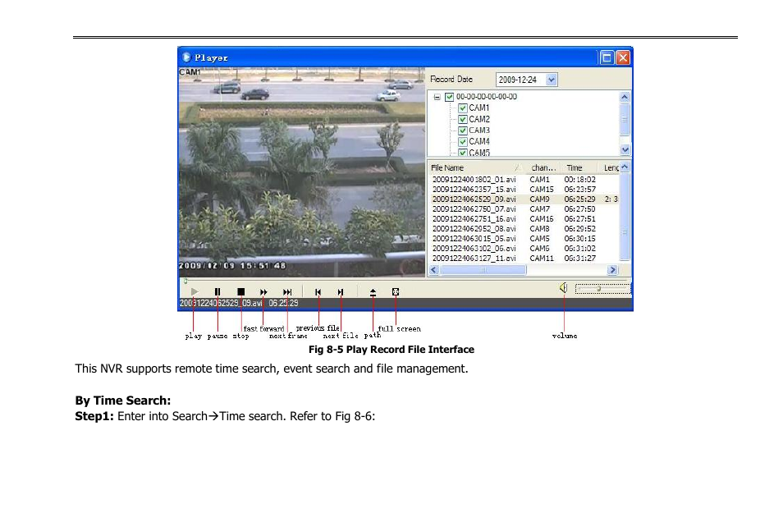Sort by the Time column header

579,167
